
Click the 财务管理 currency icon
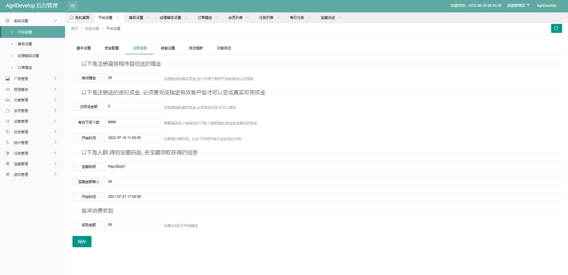pyautogui.click(x=8, y=132)
